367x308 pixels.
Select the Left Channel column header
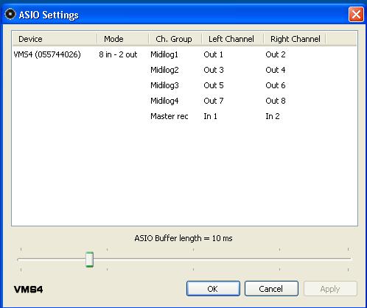tap(232, 39)
